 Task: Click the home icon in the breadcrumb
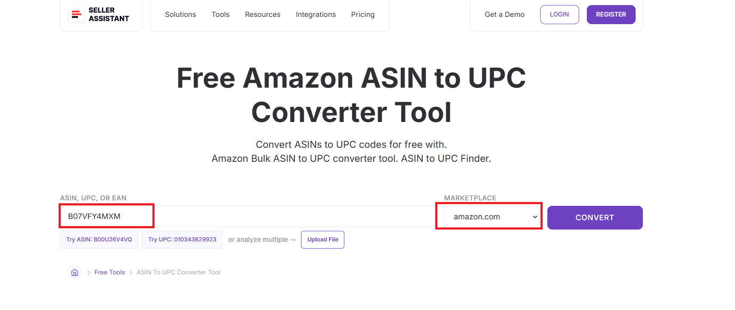75,272
